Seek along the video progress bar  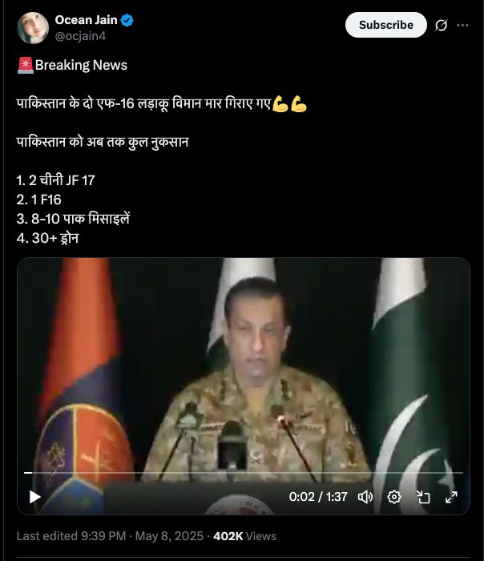pyautogui.click(x=244, y=473)
